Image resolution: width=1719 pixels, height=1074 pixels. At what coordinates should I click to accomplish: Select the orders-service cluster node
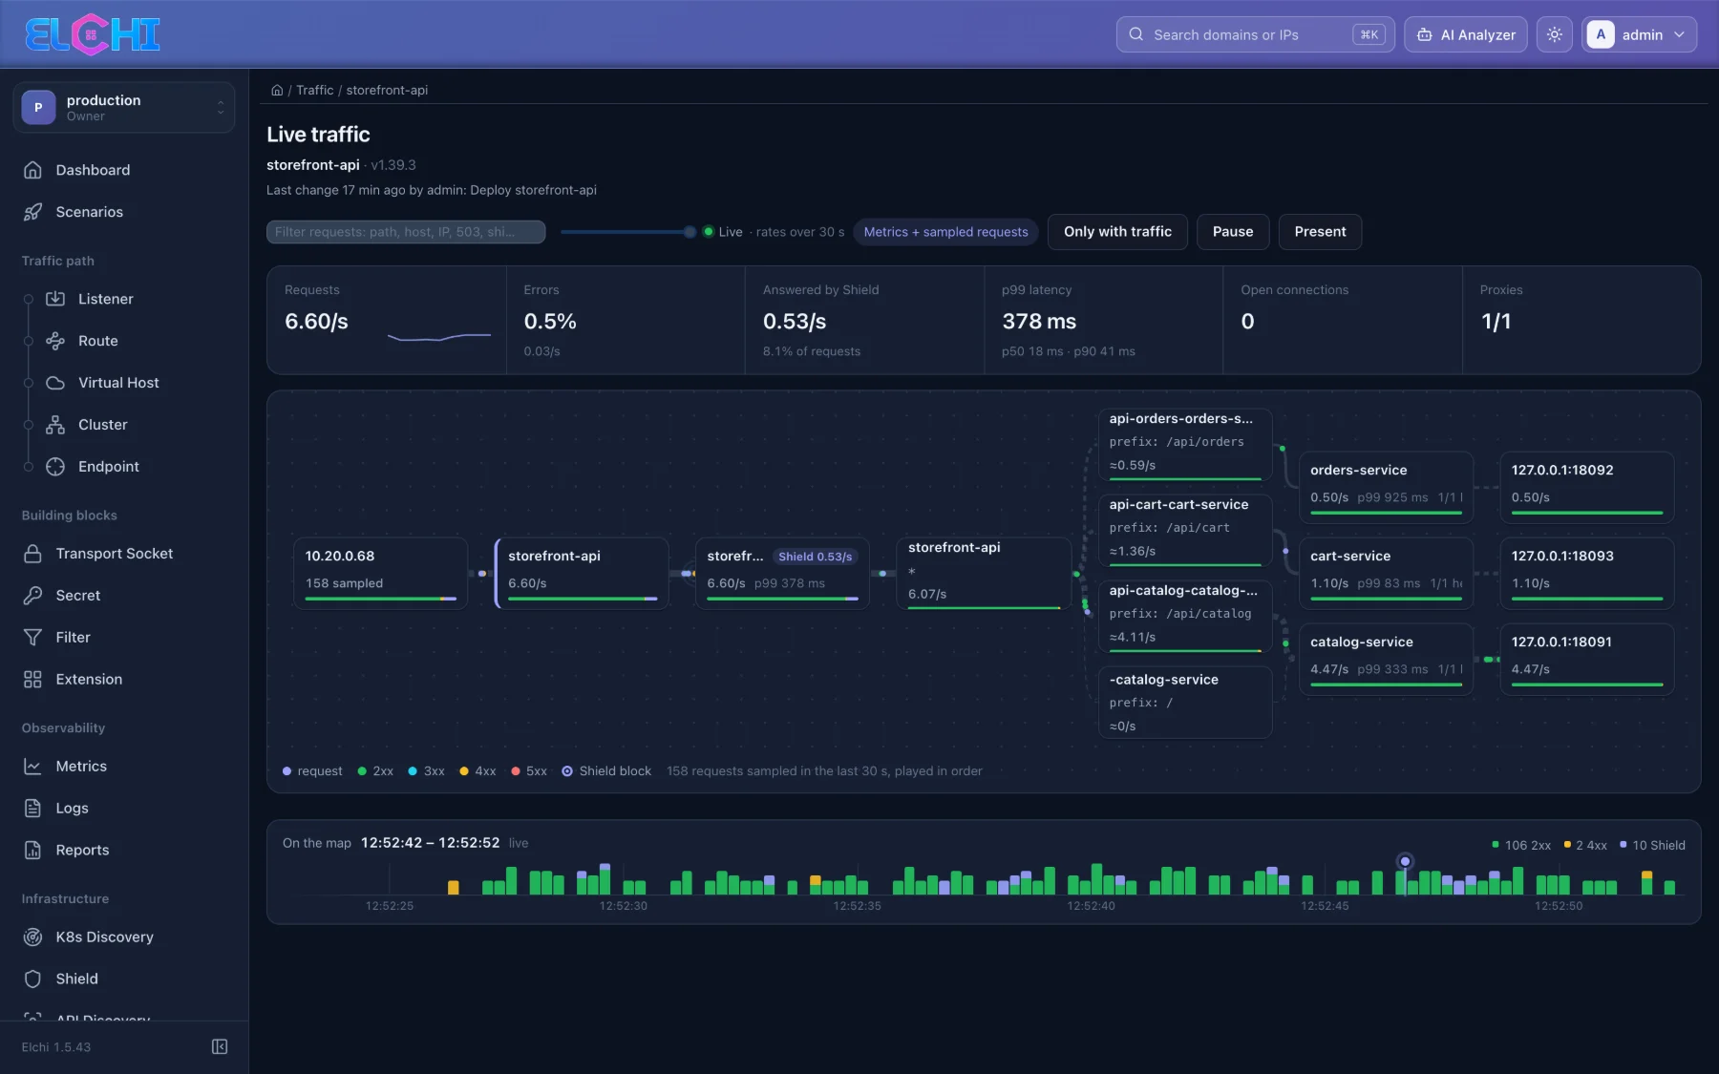pyautogui.click(x=1386, y=487)
